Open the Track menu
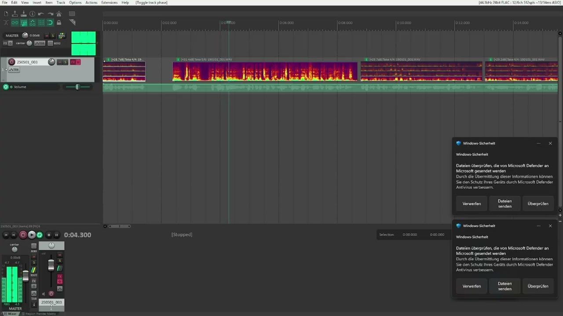The height and width of the screenshot is (316, 563). pyautogui.click(x=61, y=3)
